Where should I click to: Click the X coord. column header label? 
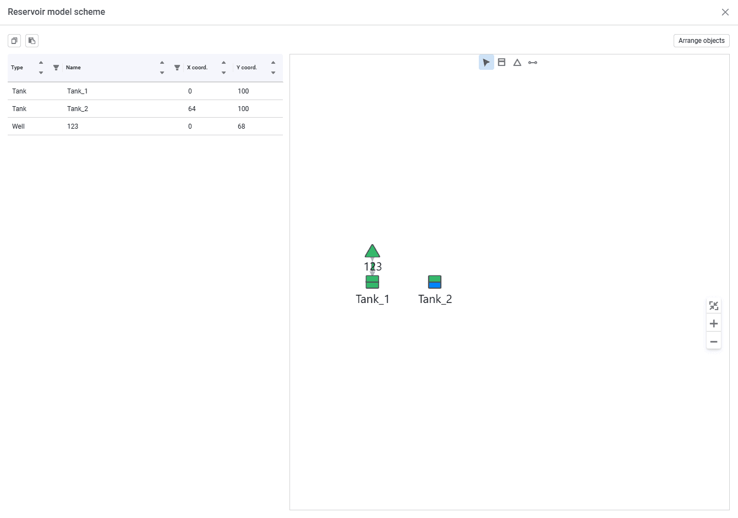click(197, 68)
